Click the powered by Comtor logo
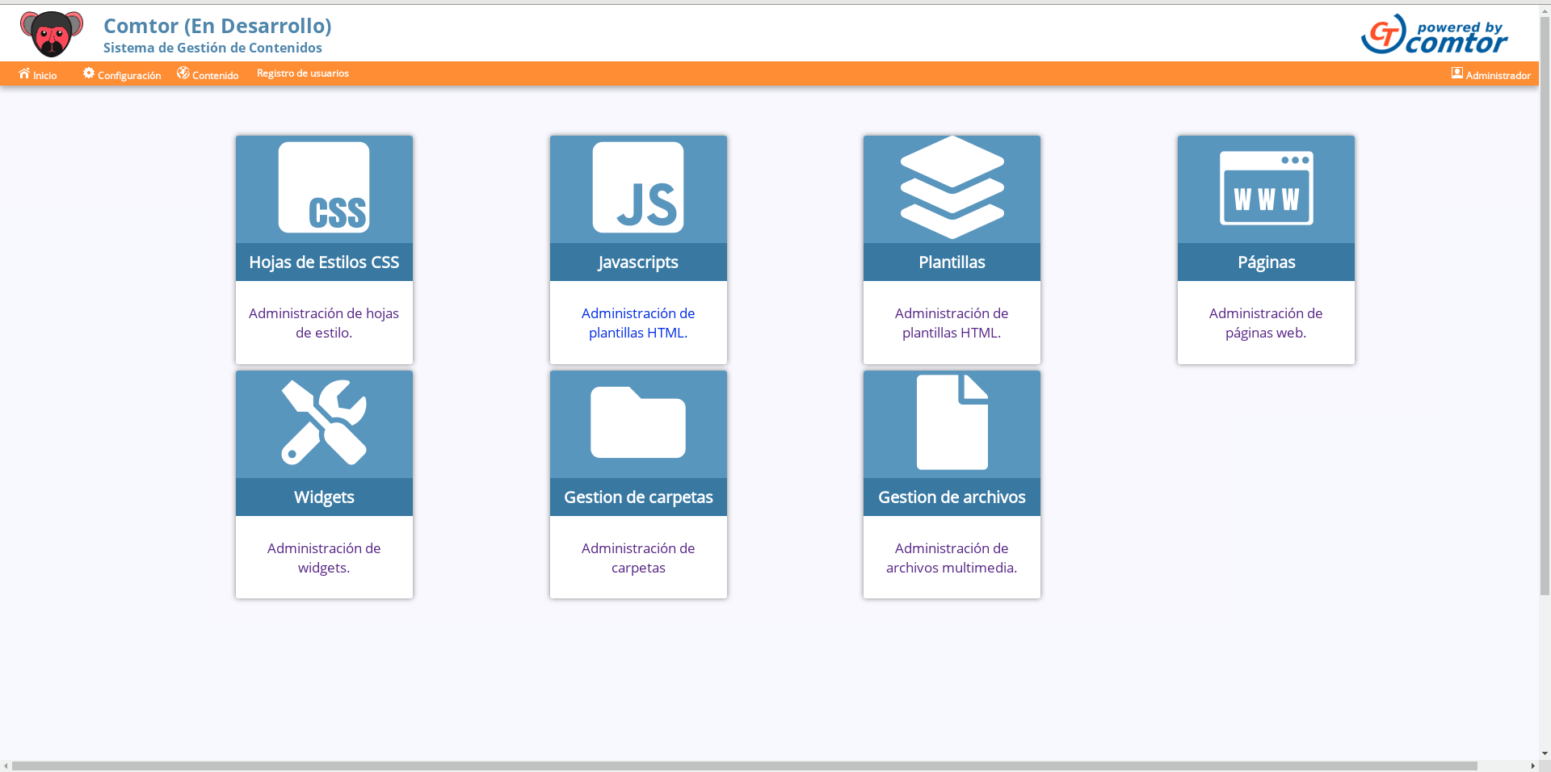Viewport: 1551px width, 772px height. [x=1434, y=34]
